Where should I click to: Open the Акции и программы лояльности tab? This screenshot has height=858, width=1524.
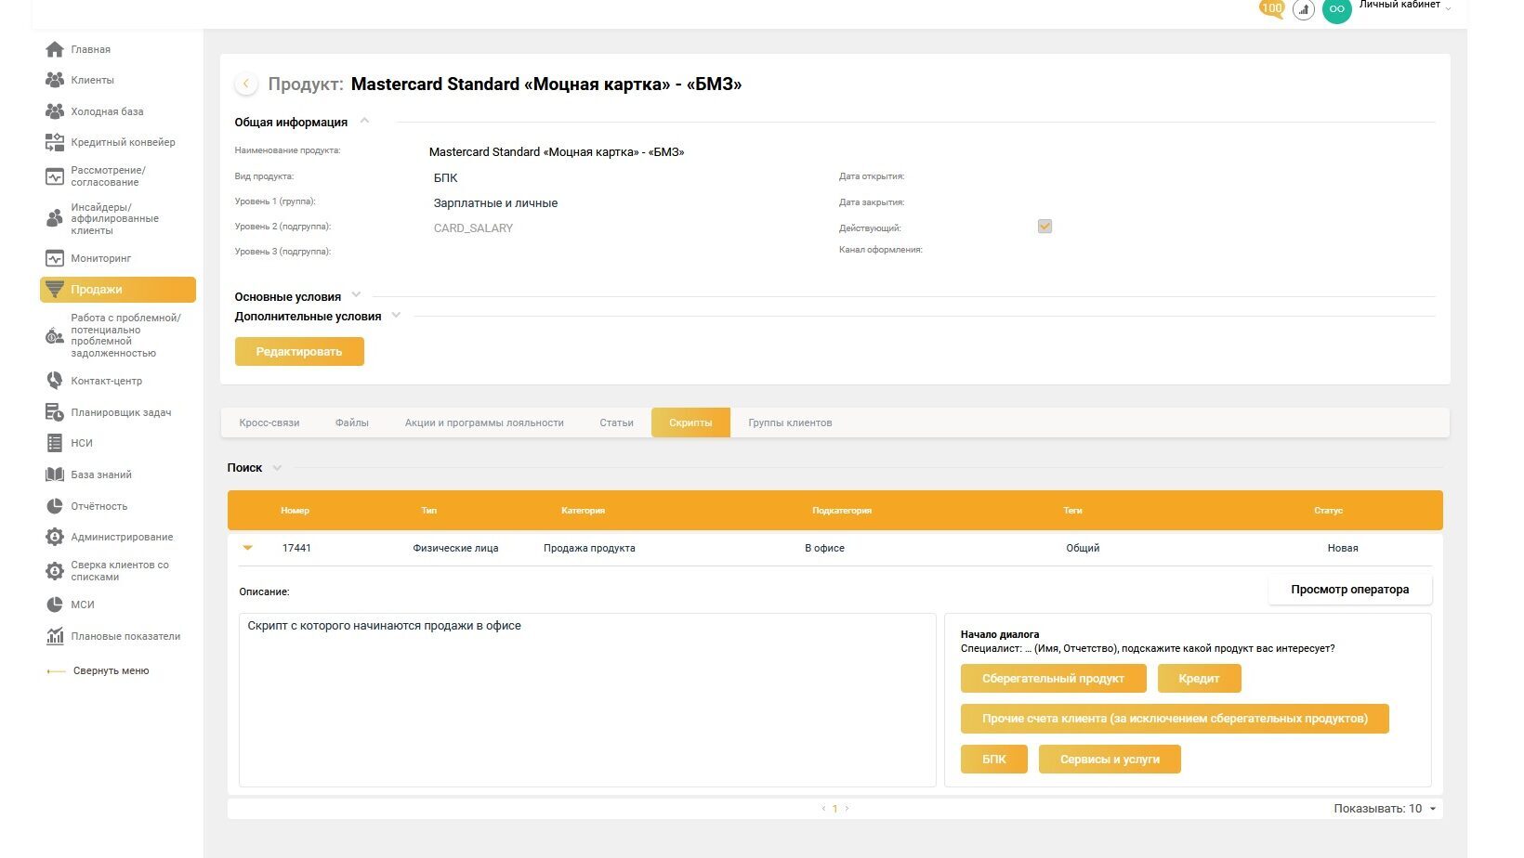point(484,422)
